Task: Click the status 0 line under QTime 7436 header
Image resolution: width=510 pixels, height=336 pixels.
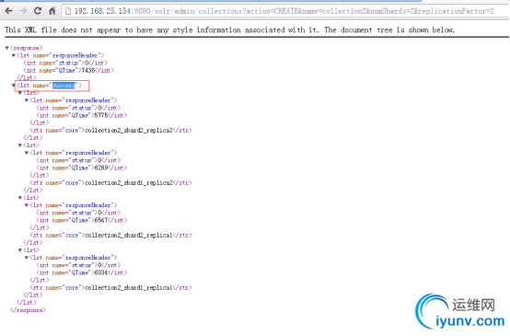Action: point(65,63)
